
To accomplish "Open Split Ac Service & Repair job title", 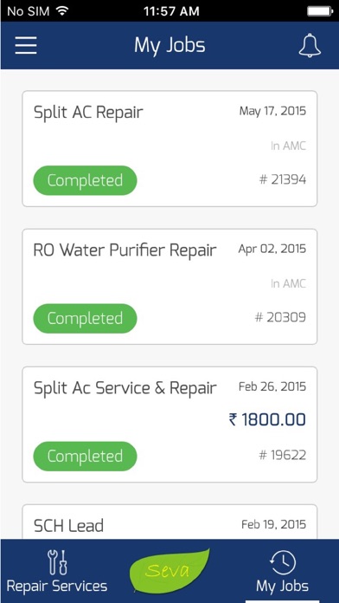I will point(125,388).
